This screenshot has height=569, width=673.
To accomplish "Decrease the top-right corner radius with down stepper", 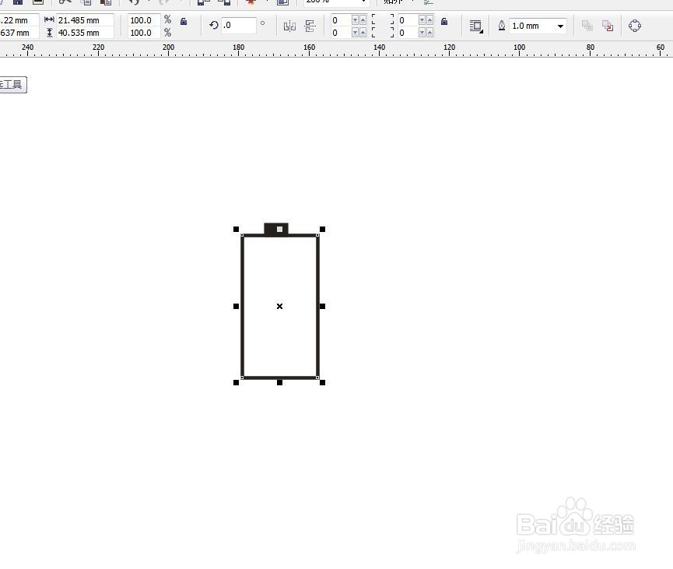I will tap(422, 20).
